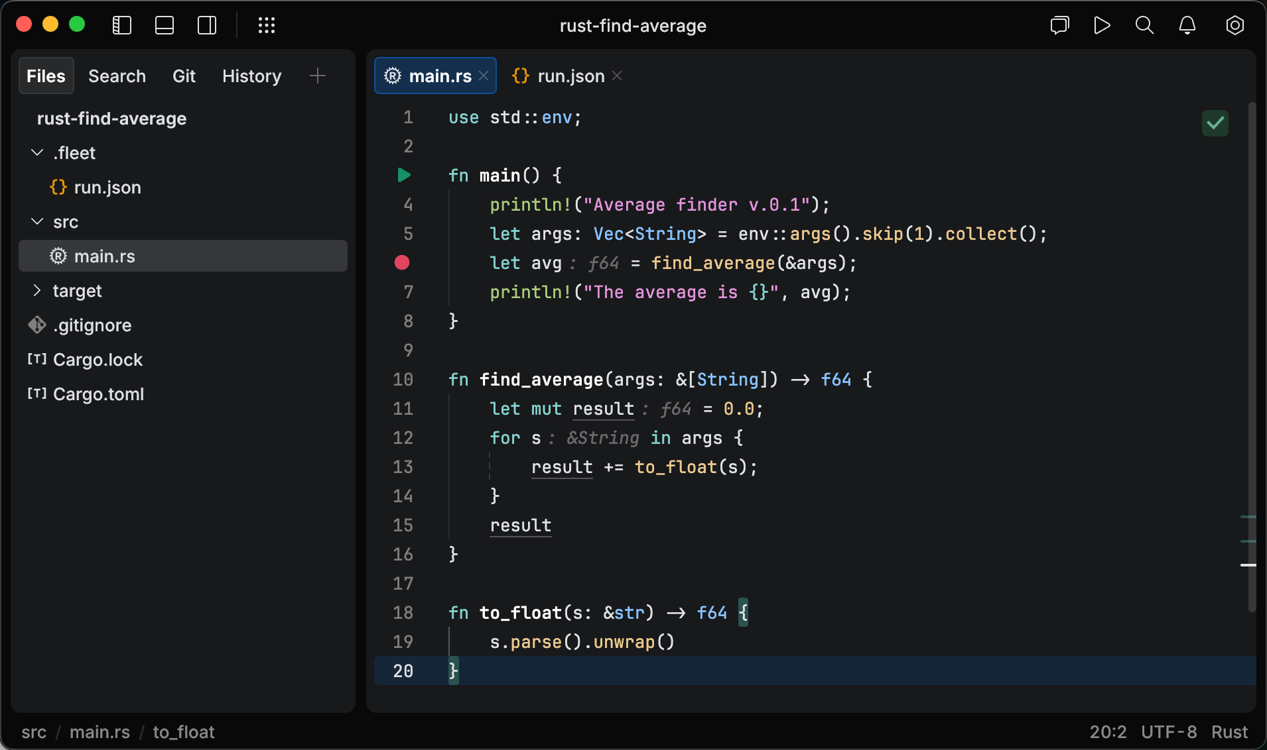Collapse the src folder

[x=36, y=221]
